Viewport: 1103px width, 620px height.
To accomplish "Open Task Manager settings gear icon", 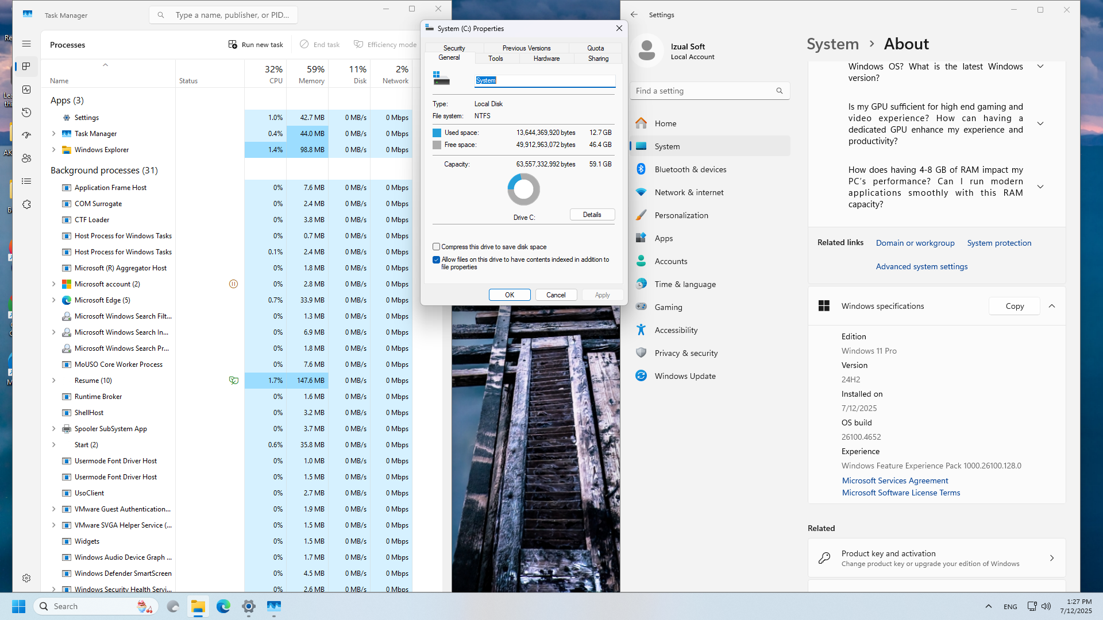I will (x=26, y=578).
